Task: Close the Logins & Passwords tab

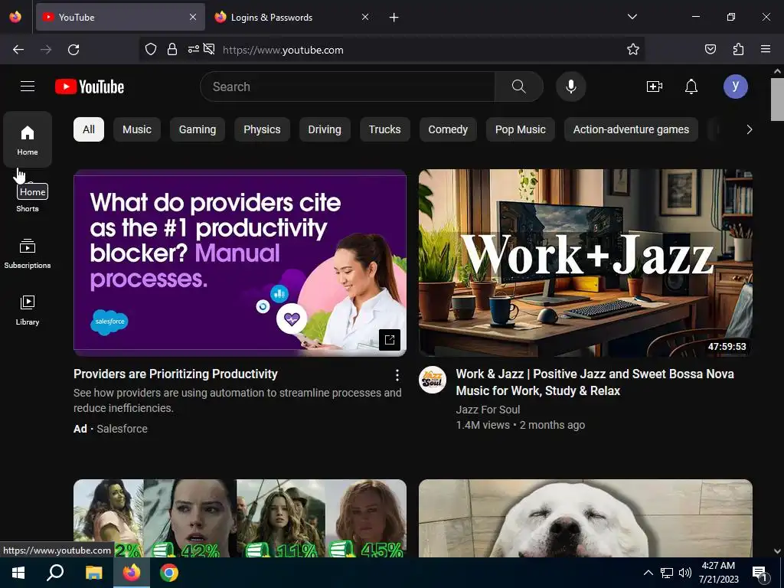Action: click(365, 17)
